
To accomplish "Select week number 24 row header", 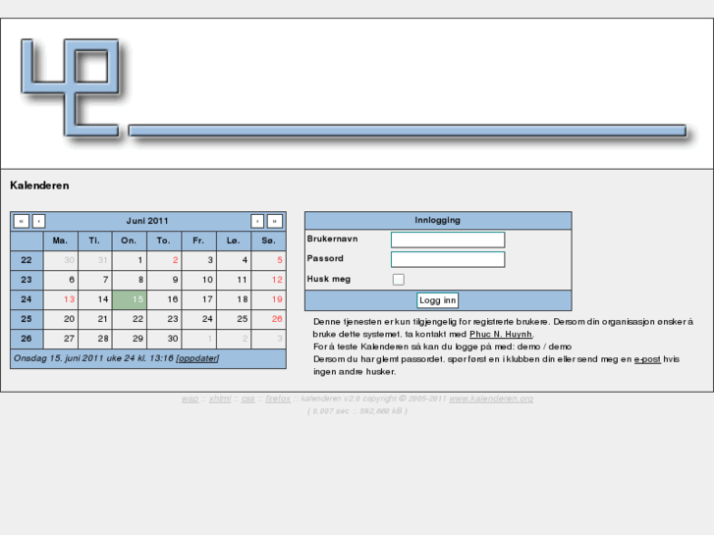I will click(x=27, y=299).
